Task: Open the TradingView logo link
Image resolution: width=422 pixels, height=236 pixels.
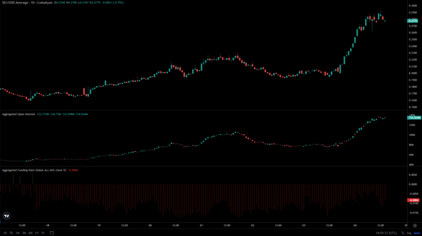Action: tap(6, 216)
